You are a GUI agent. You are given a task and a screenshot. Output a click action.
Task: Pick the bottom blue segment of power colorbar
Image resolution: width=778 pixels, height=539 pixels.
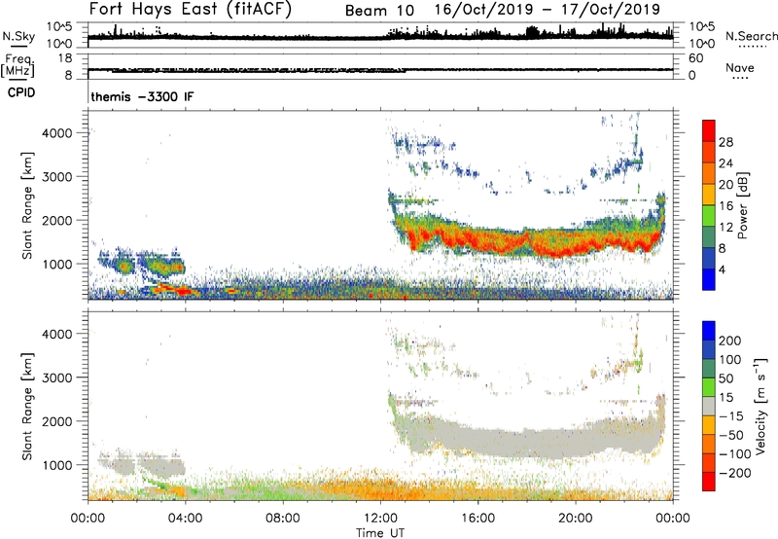coord(709,280)
